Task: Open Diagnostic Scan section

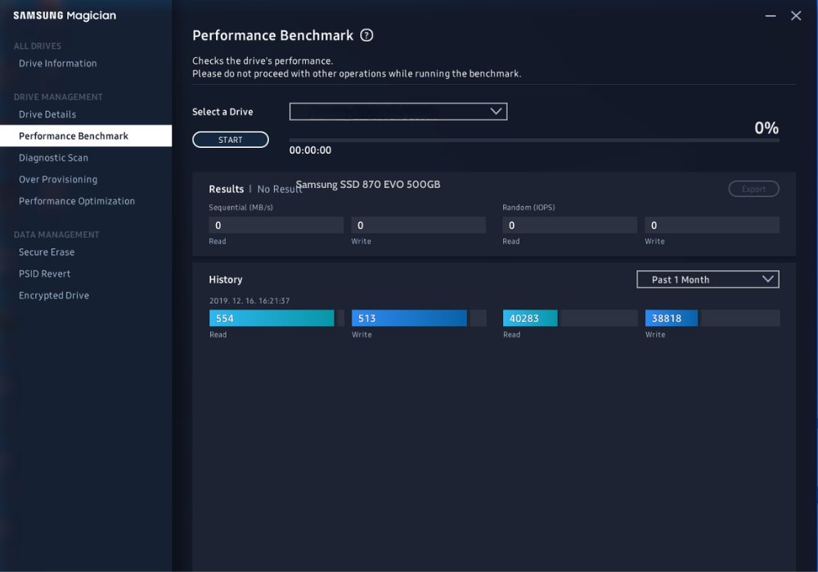Action: (53, 158)
